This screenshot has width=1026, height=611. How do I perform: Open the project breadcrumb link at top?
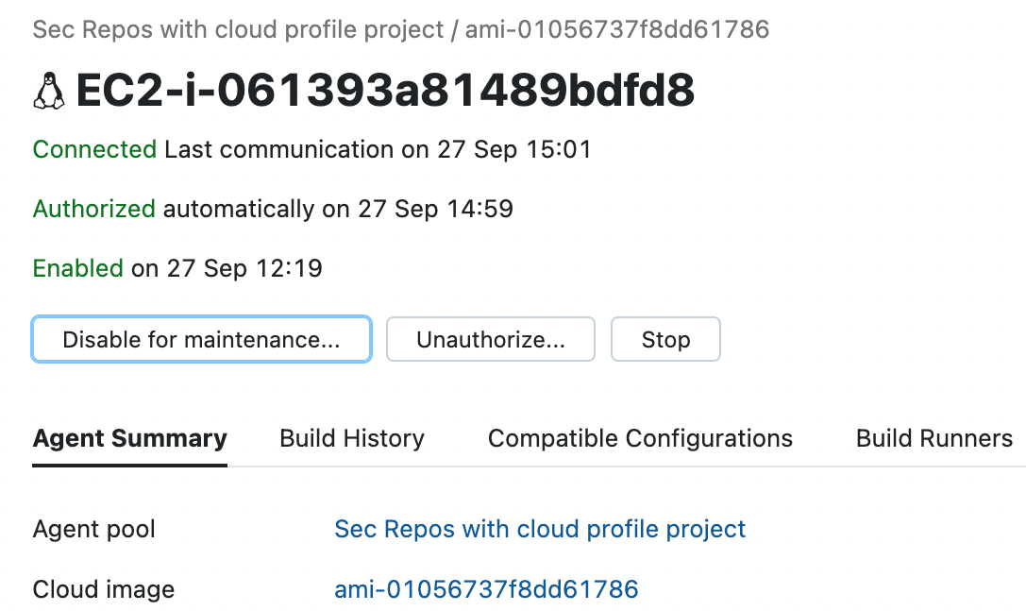(x=238, y=30)
